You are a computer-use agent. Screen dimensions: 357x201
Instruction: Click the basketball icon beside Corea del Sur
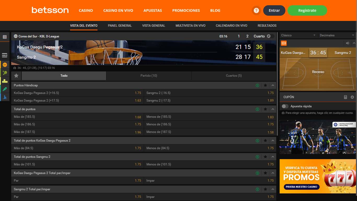click(15, 36)
